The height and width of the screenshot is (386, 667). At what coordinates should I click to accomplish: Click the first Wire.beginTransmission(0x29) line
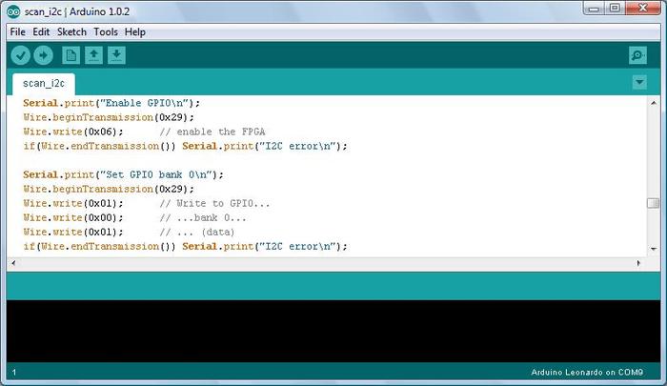click(x=109, y=117)
